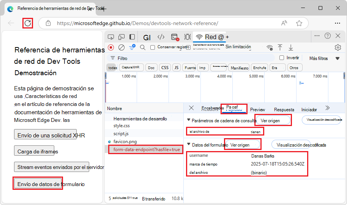Switch to the Red network tool tab
Image resolution: width=347 pixels, height=205 pixels.
pos(210,37)
